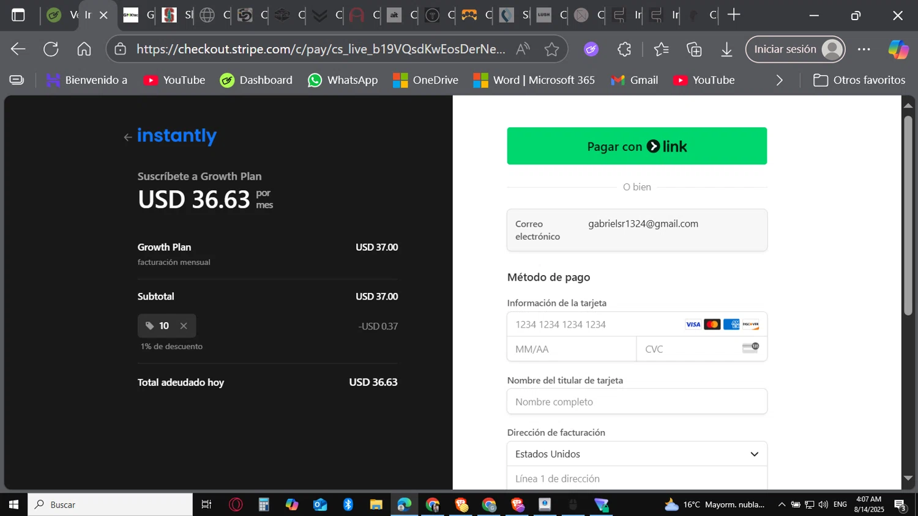Click the CVC input field
This screenshot has height=516, width=918.
tap(701, 349)
